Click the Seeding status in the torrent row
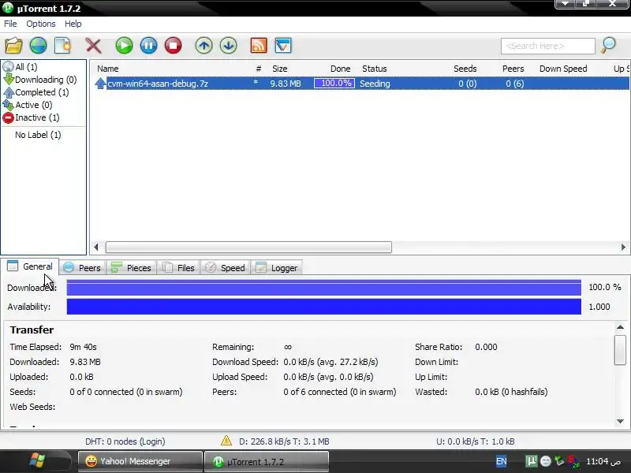 point(375,84)
